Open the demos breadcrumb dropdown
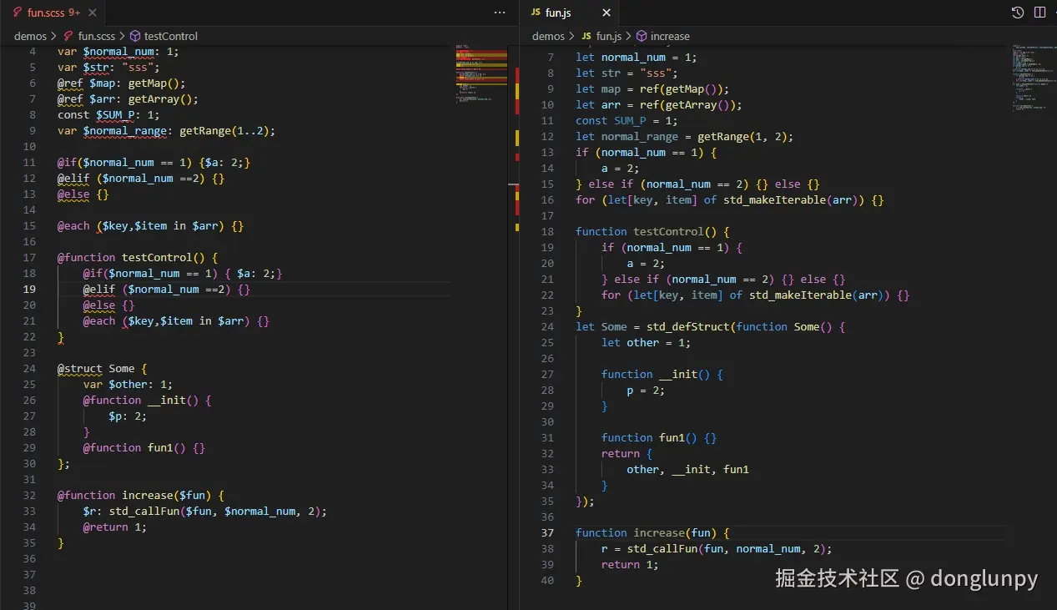This screenshot has width=1057, height=610. point(31,36)
